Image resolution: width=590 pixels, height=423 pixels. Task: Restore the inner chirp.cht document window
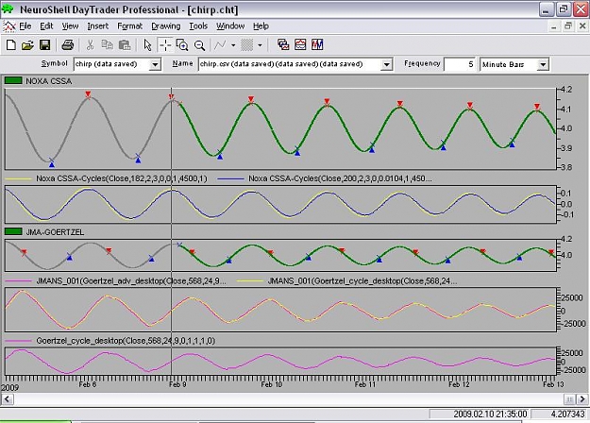[x=567, y=26]
